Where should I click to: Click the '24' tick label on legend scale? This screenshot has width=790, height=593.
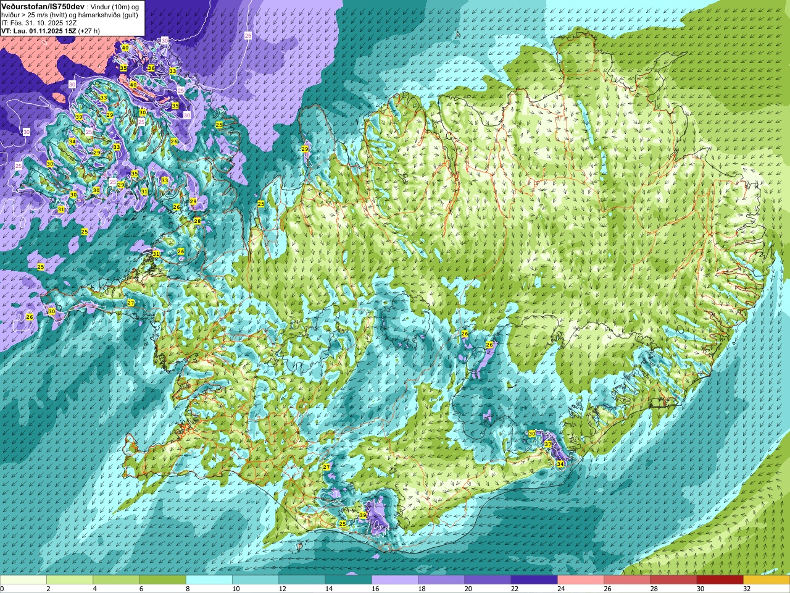point(560,589)
